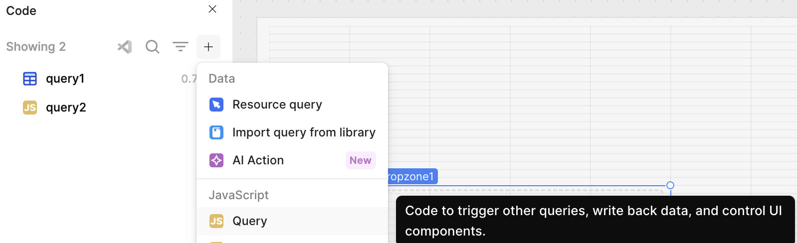Click the JS icon beside query2
Screen dimensions: 797x243
(30, 108)
